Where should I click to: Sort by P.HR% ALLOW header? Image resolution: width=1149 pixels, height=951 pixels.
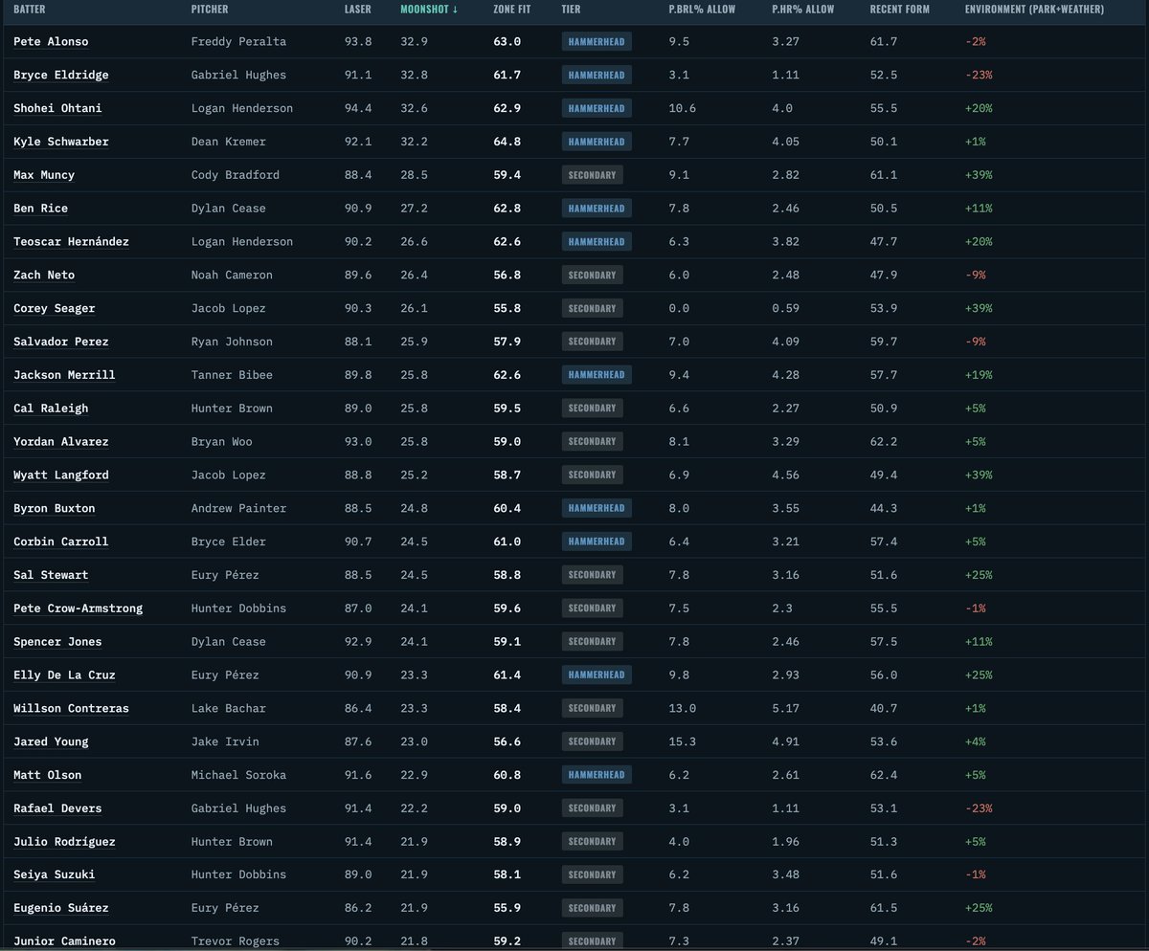click(x=802, y=10)
